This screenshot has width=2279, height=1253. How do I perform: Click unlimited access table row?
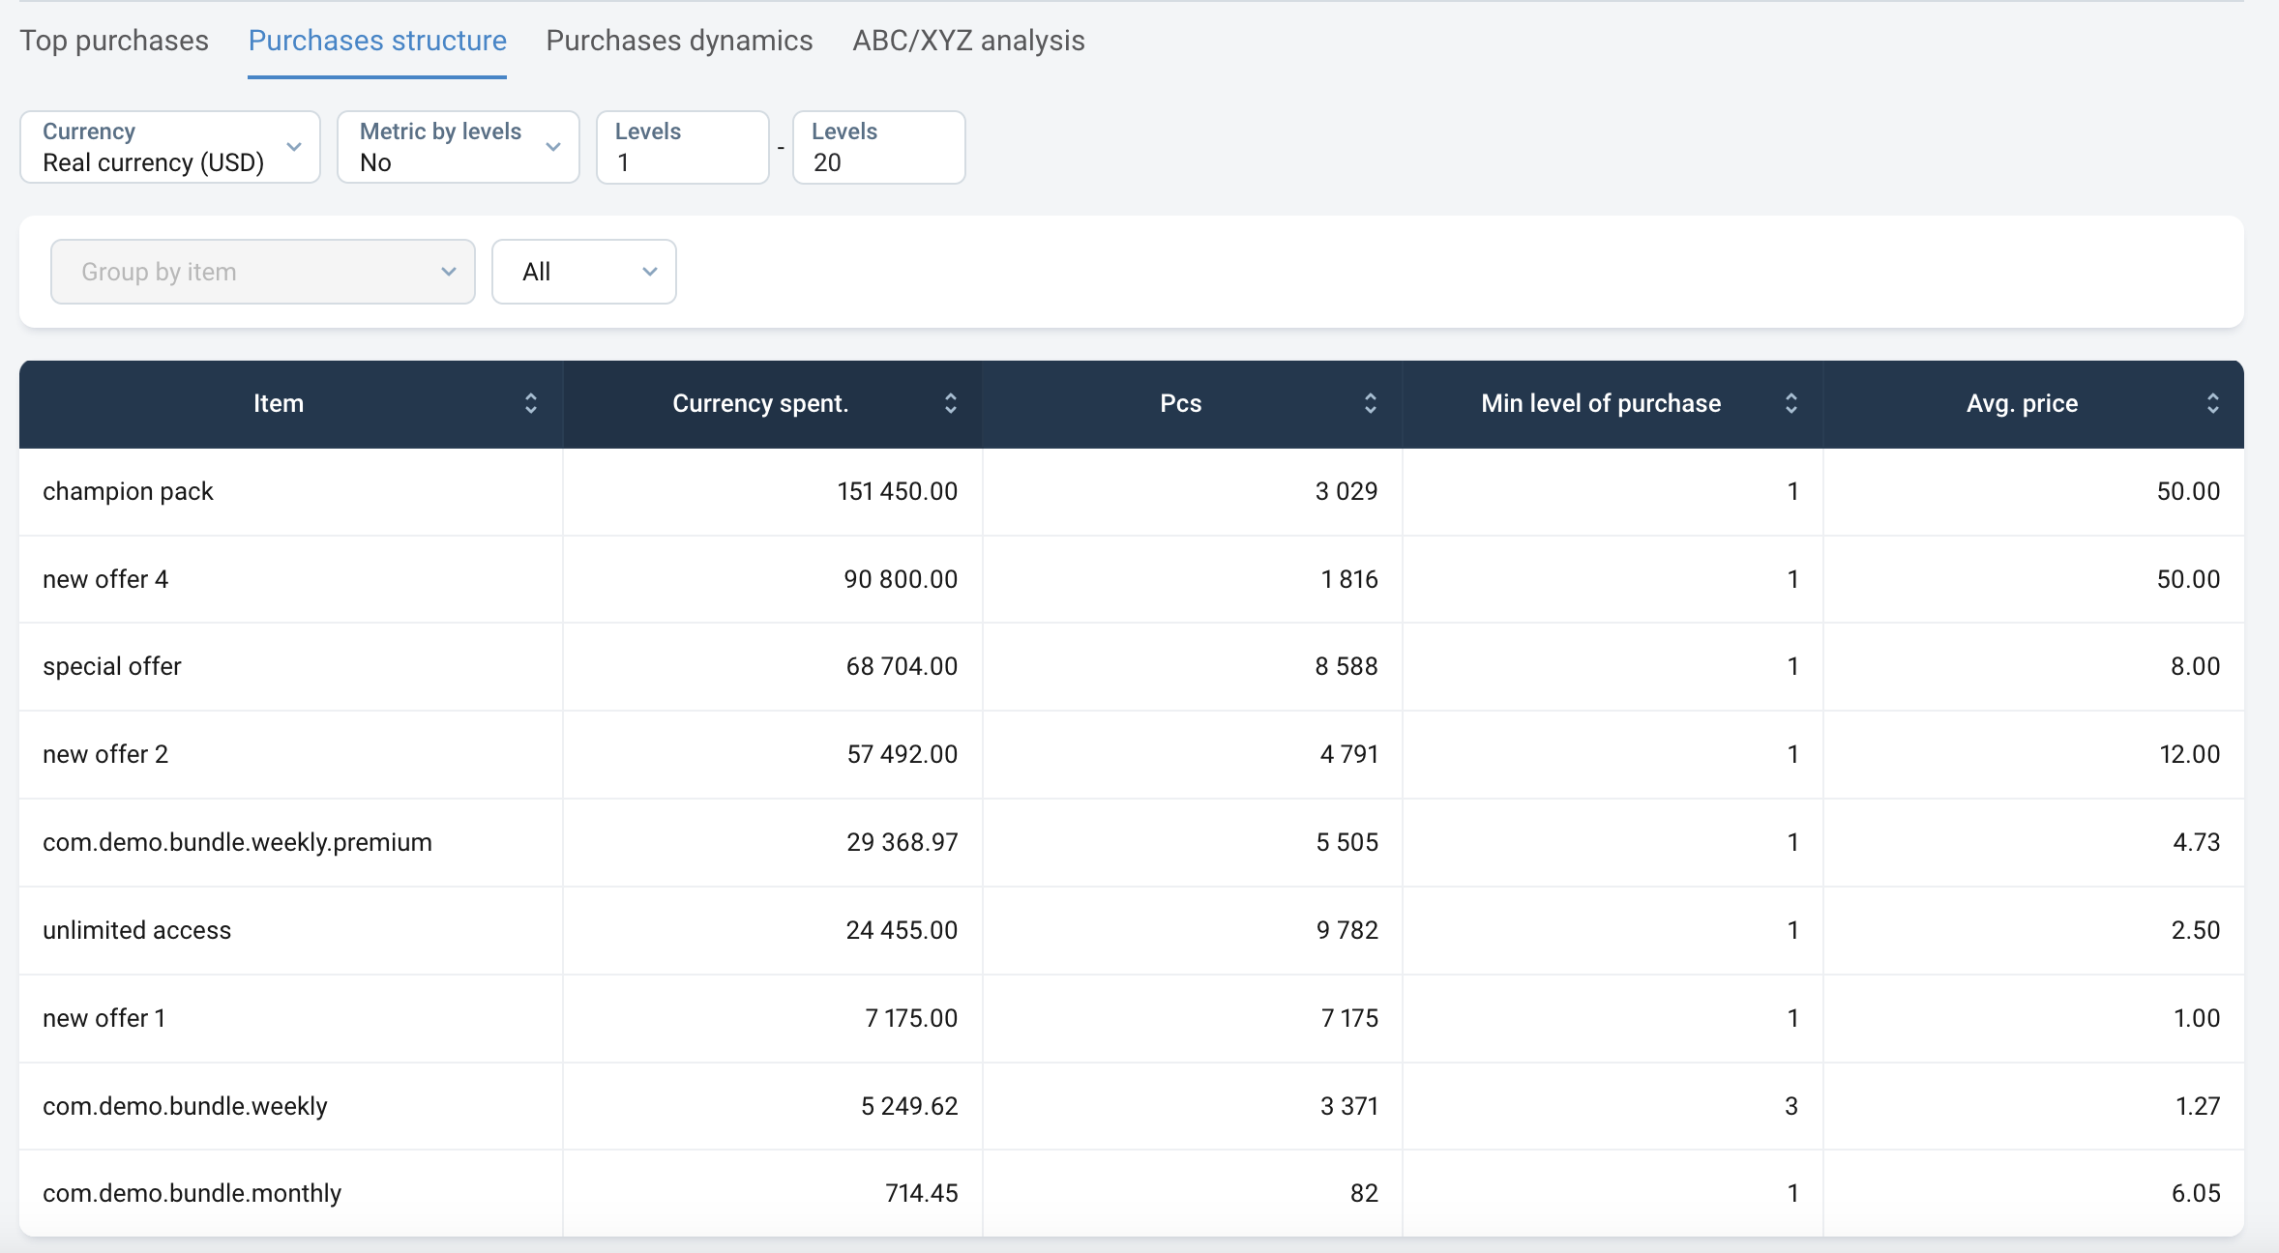pos(136,930)
